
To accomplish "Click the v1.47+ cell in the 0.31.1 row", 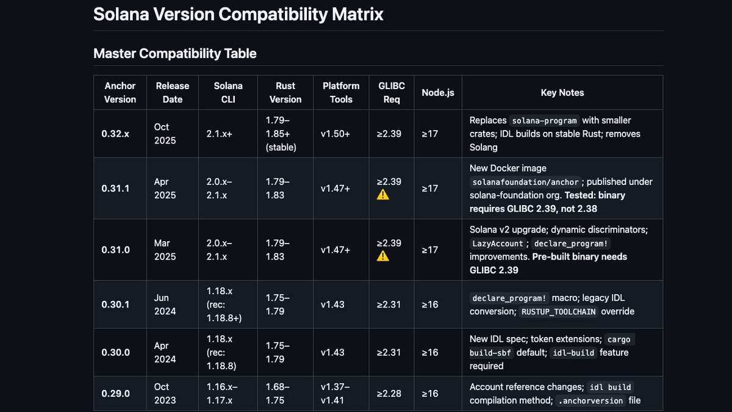I will (x=341, y=189).
